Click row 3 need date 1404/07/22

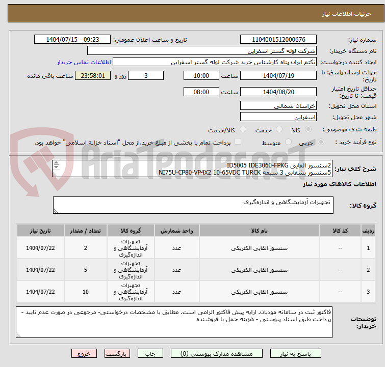[x=40, y=292]
